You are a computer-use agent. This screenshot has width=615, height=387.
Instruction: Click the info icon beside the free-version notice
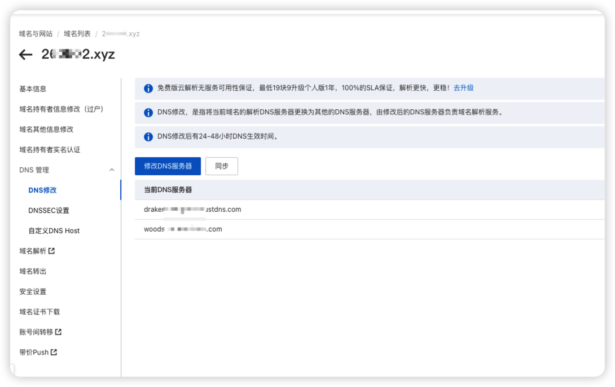tap(148, 88)
